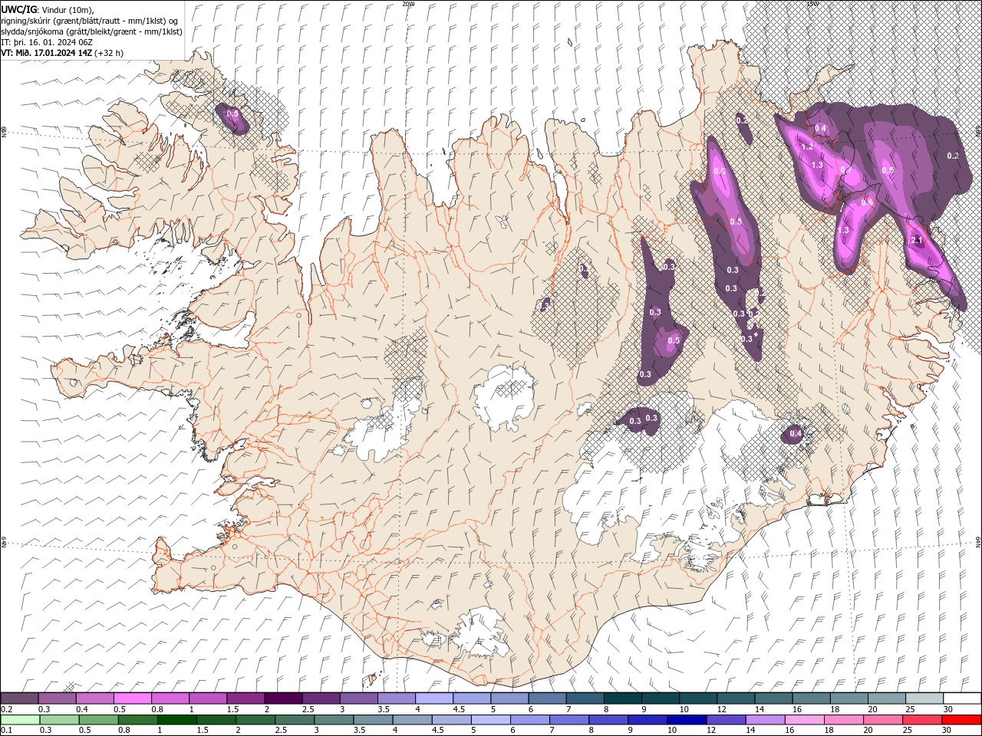
Task: Click the 20W longitude label
Action: coord(408,4)
